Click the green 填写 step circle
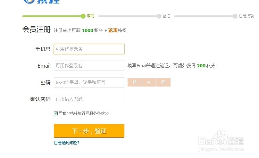 click(83, 16)
